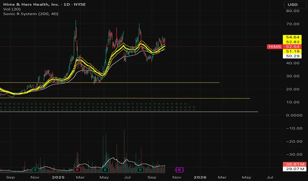Click the yellow 52.83 price label
Image resolution: width=308 pixels, height=181 pixels.
[292, 42]
